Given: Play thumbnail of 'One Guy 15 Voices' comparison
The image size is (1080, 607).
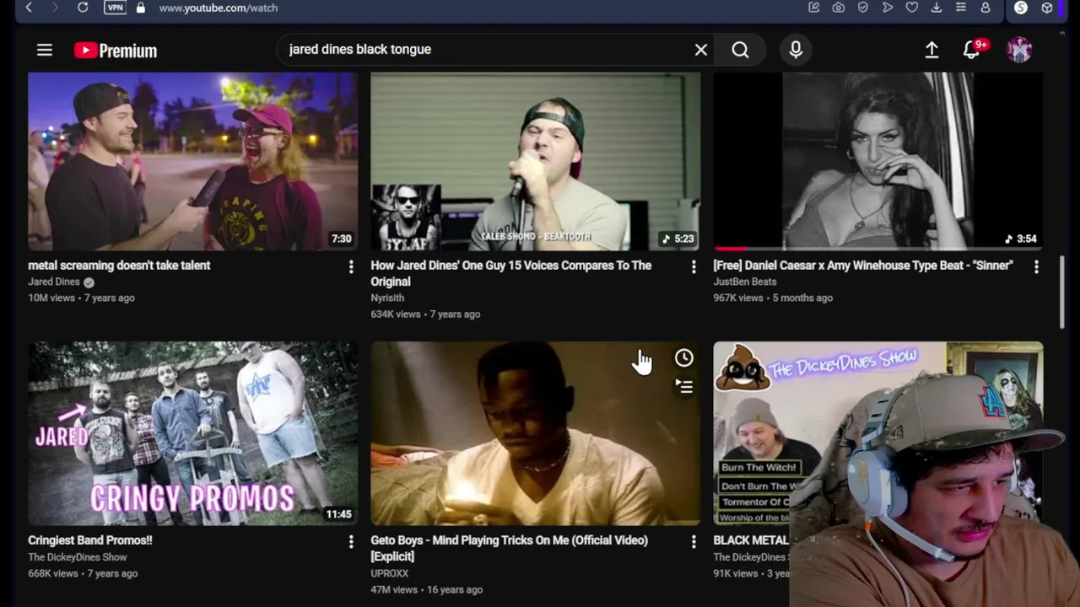Looking at the screenshot, I should [x=535, y=161].
